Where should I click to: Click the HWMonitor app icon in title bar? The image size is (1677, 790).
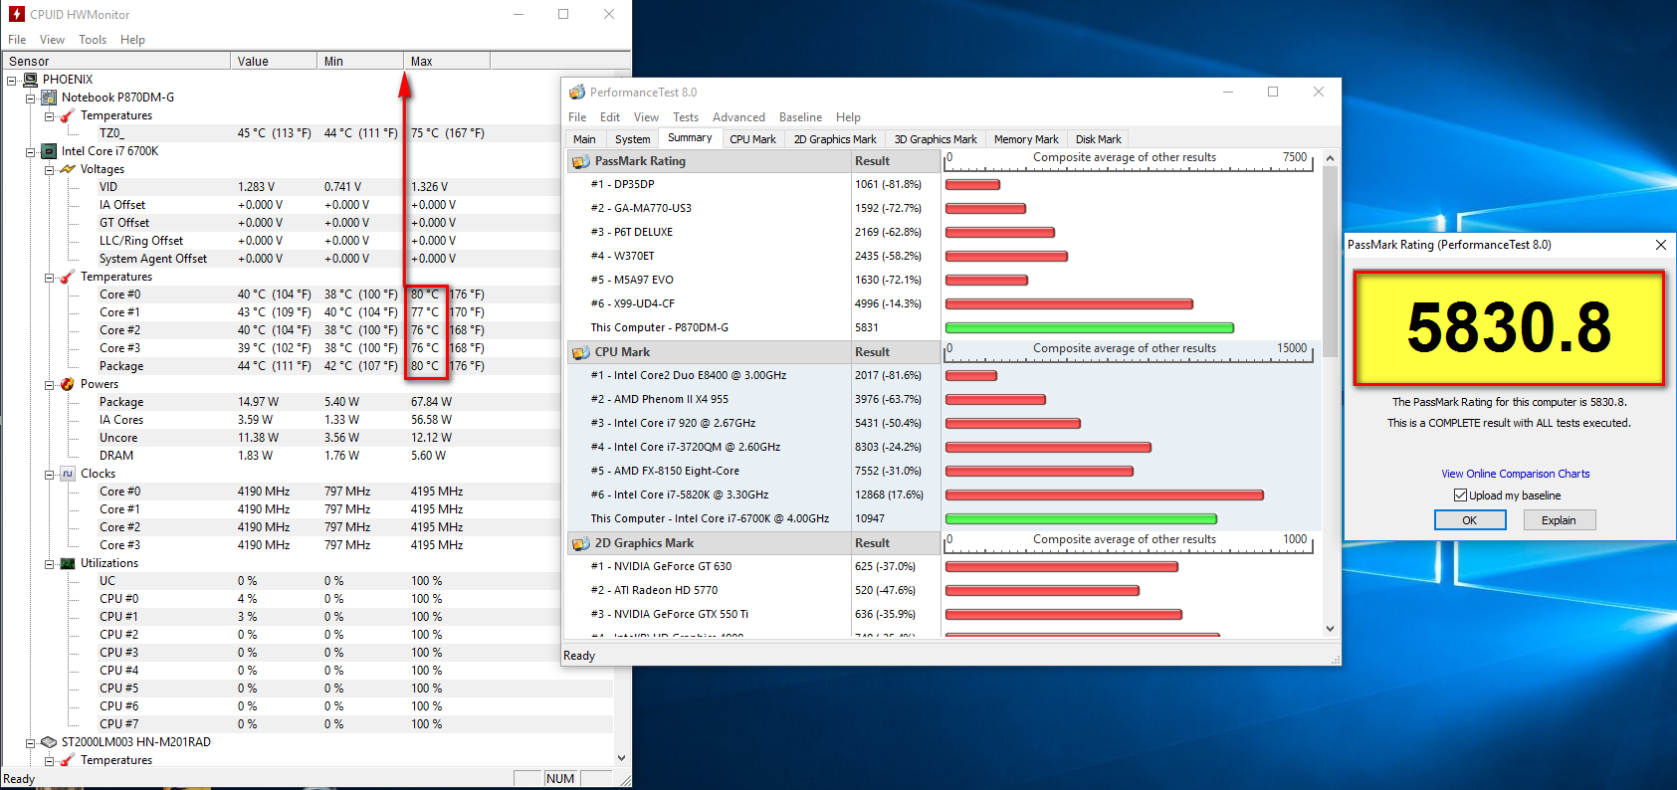[17, 14]
